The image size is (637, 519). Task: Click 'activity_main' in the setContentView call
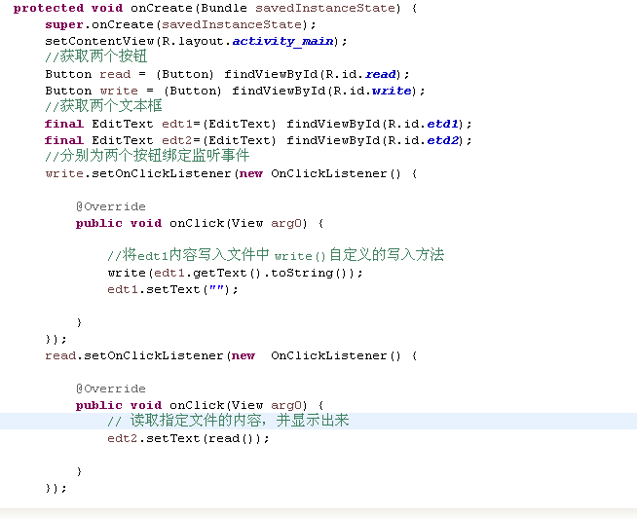283,42
